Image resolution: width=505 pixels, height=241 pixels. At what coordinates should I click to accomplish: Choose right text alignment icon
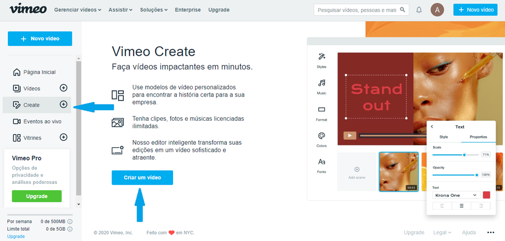tap(481, 206)
